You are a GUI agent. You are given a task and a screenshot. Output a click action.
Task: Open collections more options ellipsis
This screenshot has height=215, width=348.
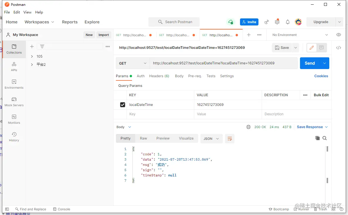[x=108, y=47]
